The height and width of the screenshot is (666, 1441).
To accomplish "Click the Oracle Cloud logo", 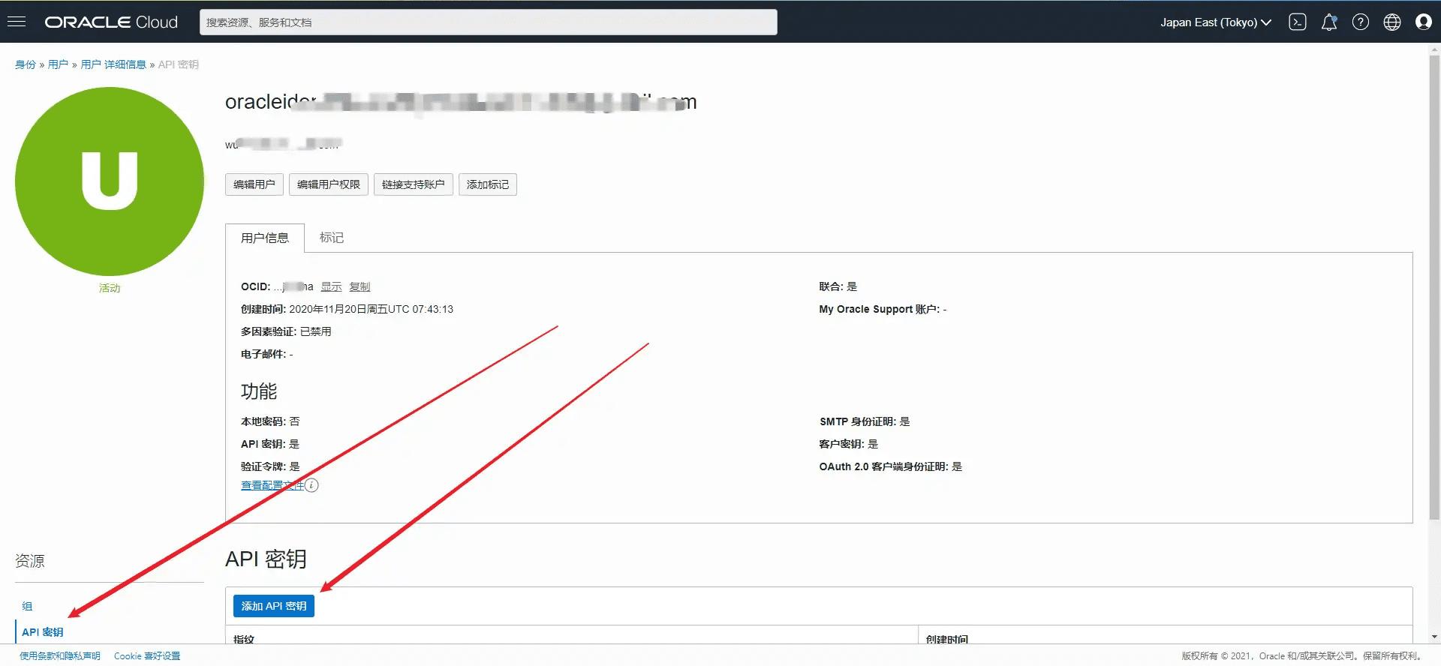I will click(x=111, y=22).
